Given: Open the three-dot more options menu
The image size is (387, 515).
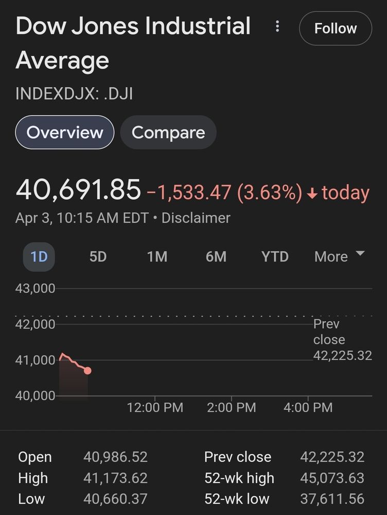Looking at the screenshot, I should tap(277, 26).
